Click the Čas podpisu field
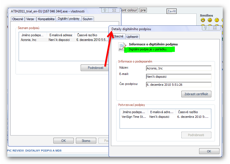The height and width of the screenshot is (164, 230). (179, 85)
